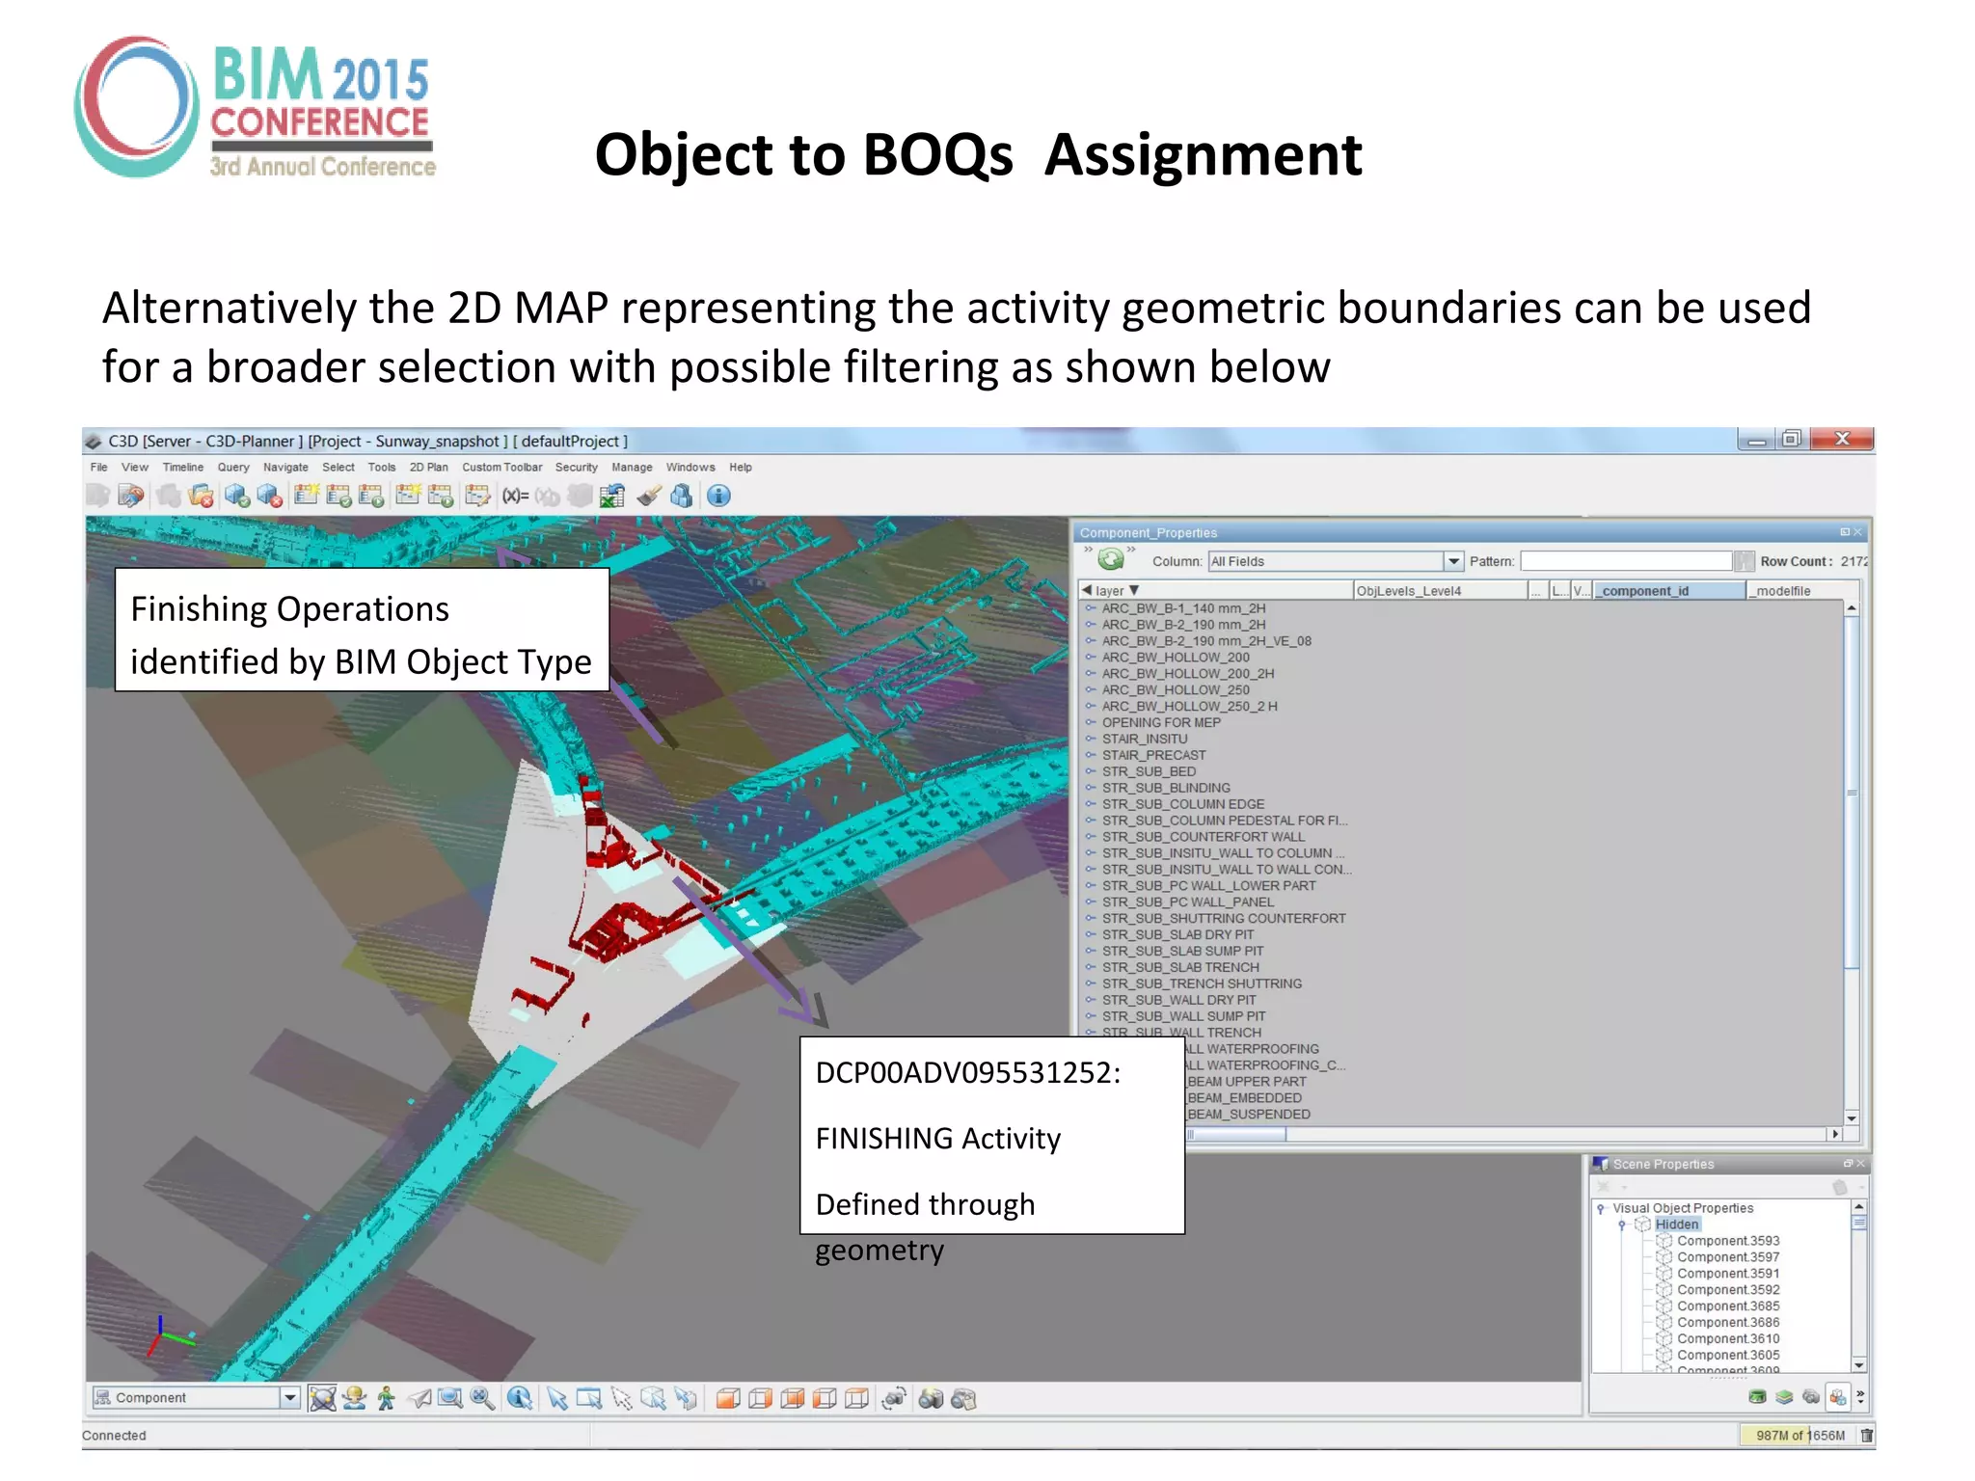Collapse Visual Object Properties tree node
This screenshot has width=1975, height=1481.
[x=1601, y=1208]
